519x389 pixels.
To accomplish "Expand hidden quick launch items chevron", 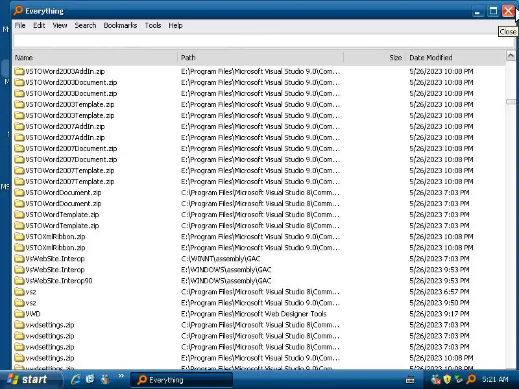I will (121, 375).
